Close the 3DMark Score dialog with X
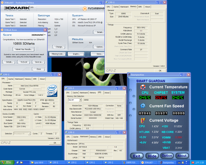206x165 pixels. click(45, 30)
